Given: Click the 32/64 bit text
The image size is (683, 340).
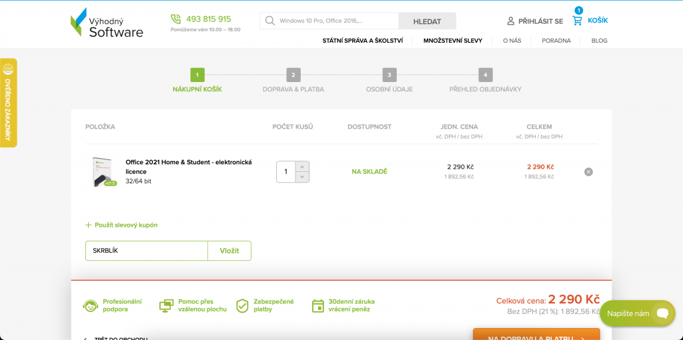Looking at the screenshot, I should coord(139,181).
